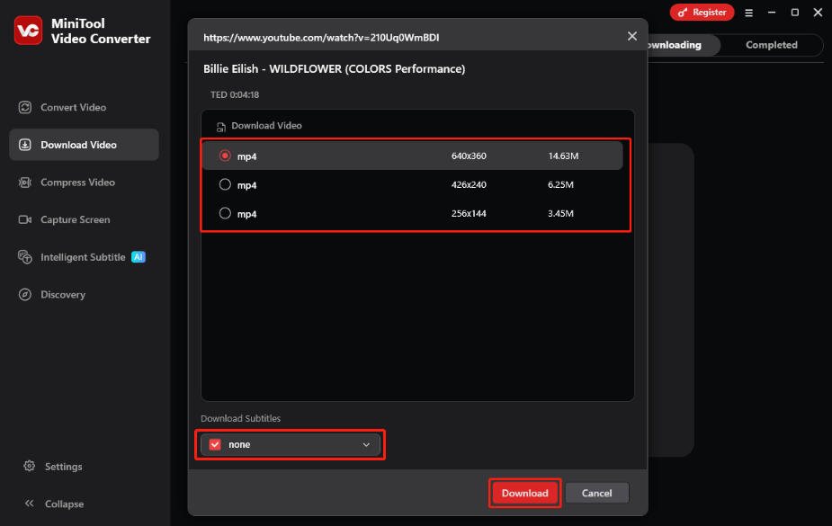Screen dimensions: 832x526
Task: Open Settings from the sidebar
Action: pyautogui.click(x=62, y=466)
